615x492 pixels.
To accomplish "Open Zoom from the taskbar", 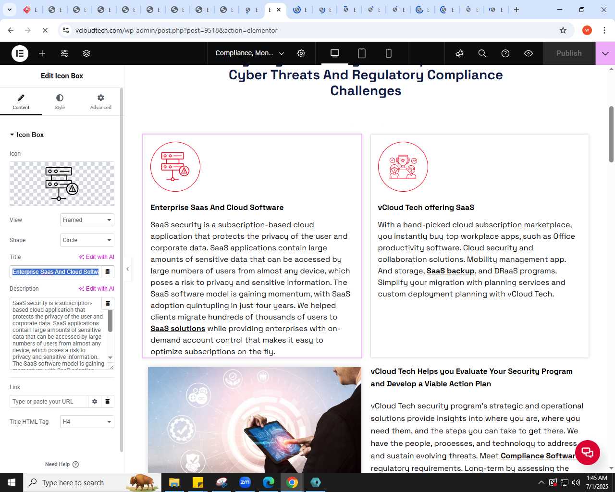I will [x=245, y=482].
